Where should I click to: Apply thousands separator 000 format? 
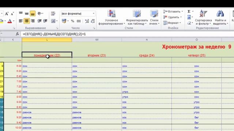click(79, 21)
